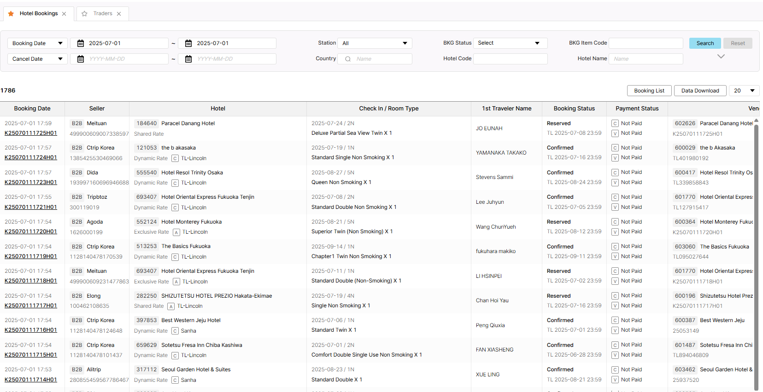Image resolution: width=763 pixels, height=392 pixels.
Task: Click the orange star on Hotel Bookings tab
Action: [x=11, y=14]
